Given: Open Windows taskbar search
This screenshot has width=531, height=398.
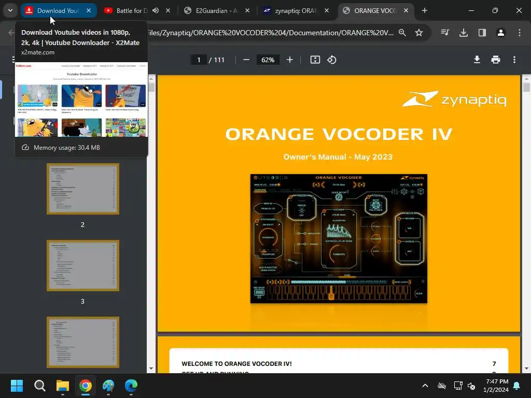Looking at the screenshot, I should (x=39, y=386).
